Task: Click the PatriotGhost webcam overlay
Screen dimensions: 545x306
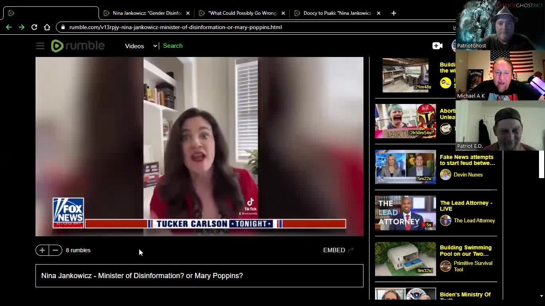Action: (x=500, y=25)
